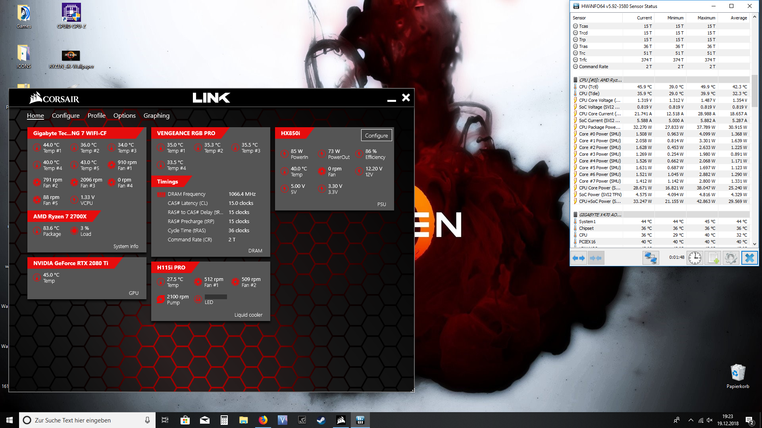Click the H115i PRO LED color swatch
This screenshot has height=428, width=762.
click(216, 297)
